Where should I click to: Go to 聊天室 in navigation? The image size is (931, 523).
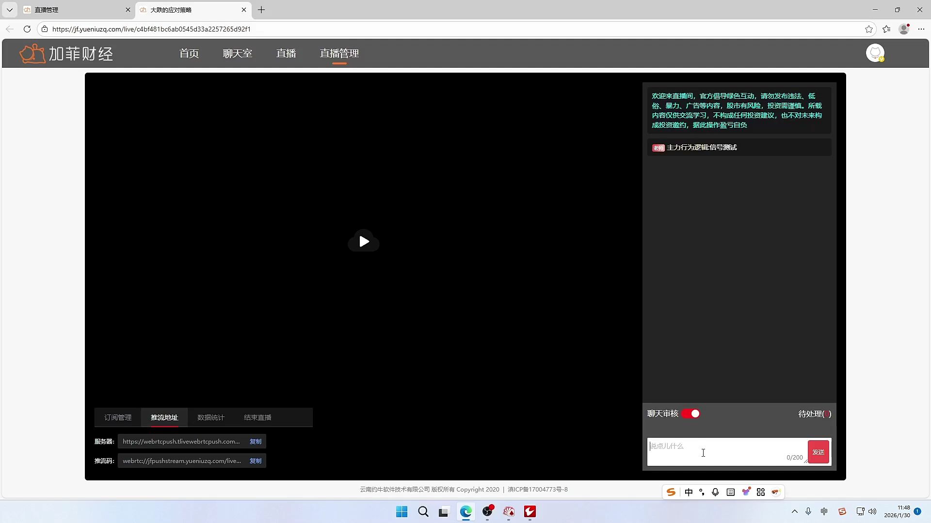pos(237,53)
